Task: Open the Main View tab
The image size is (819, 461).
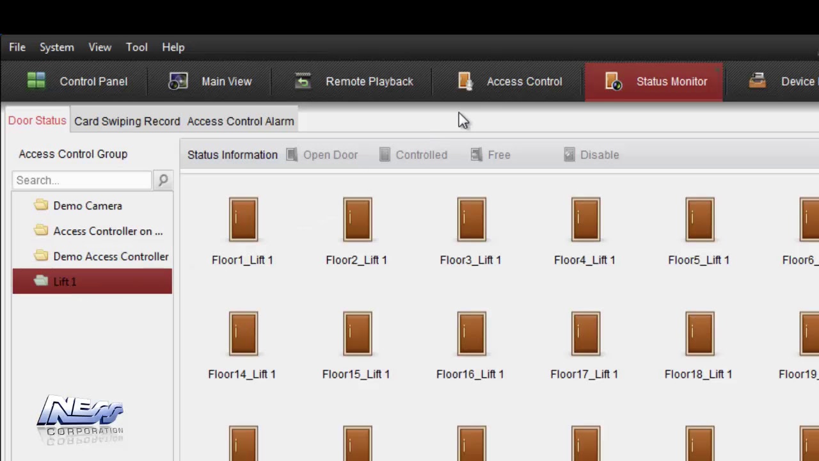Action: (210, 81)
